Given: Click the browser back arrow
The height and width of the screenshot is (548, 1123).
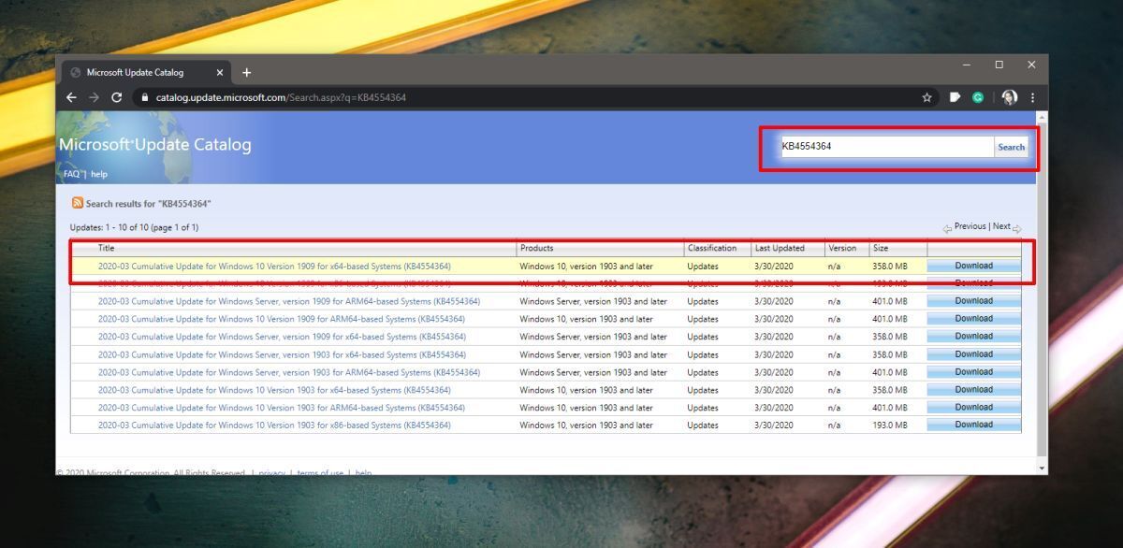Looking at the screenshot, I should coord(71,97).
